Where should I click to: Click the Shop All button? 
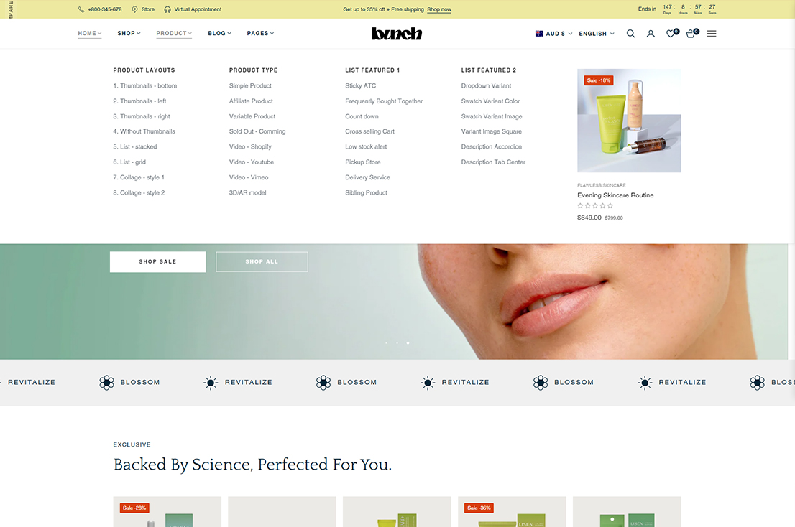click(262, 261)
